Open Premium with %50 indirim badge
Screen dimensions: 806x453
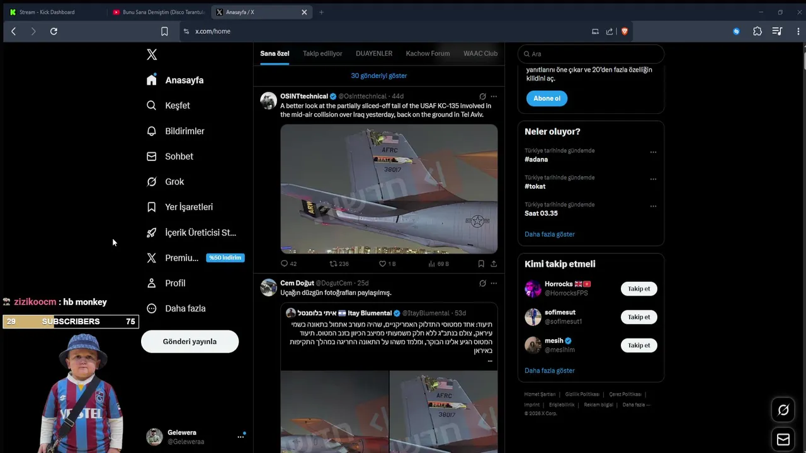(x=194, y=258)
